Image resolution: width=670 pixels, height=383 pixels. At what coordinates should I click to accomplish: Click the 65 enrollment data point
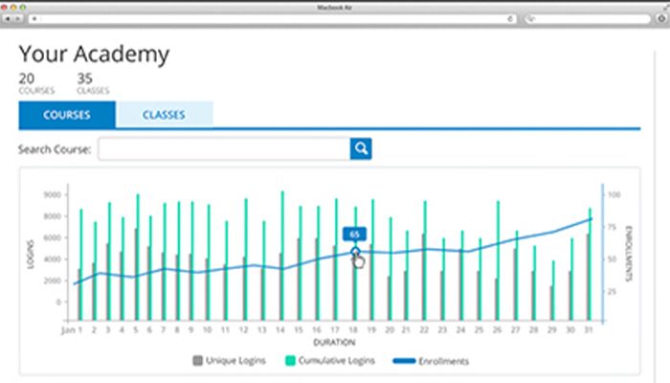(x=355, y=252)
